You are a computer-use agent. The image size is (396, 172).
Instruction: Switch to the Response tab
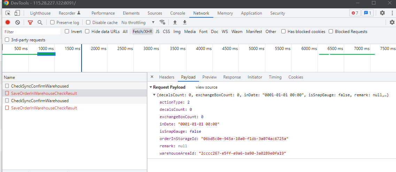point(232,77)
